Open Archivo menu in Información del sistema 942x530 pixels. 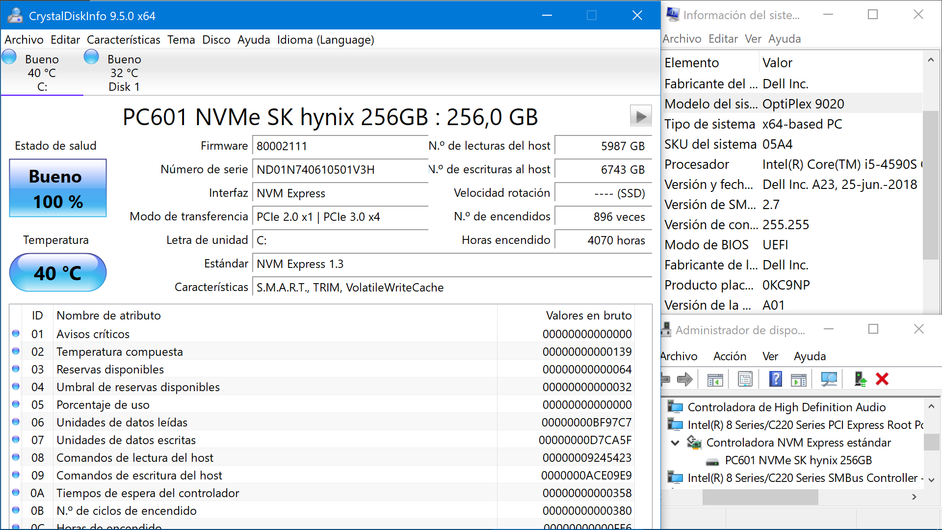pyautogui.click(x=681, y=39)
